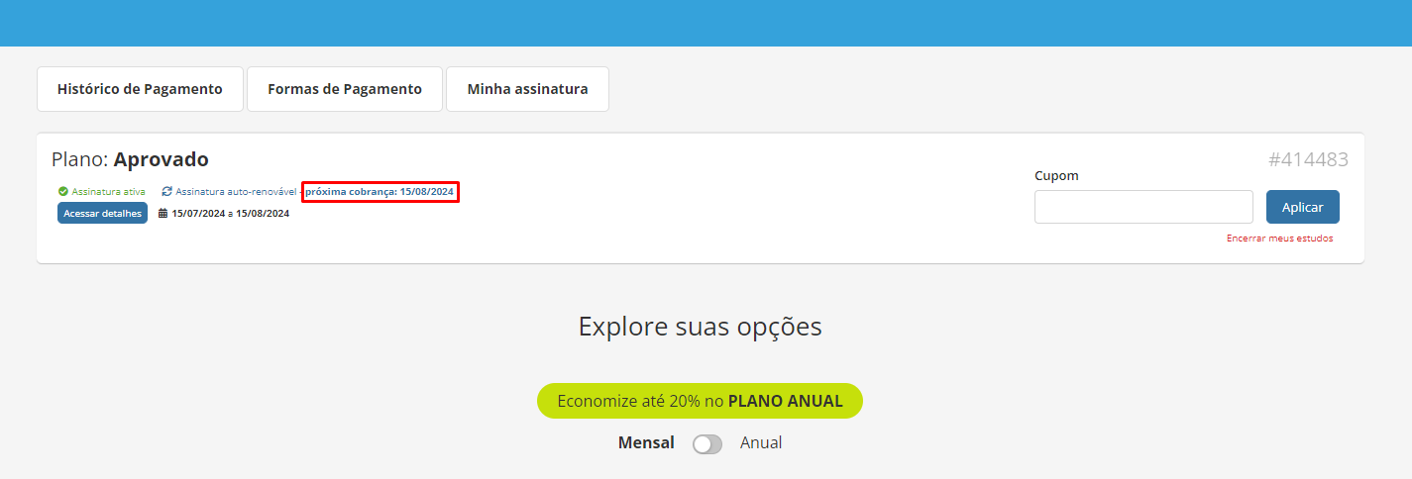Toggle the Mensal/Anual billing switch
1412x479 pixels.
(x=707, y=444)
